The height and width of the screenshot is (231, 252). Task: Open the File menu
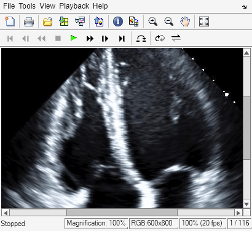click(x=9, y=6)
